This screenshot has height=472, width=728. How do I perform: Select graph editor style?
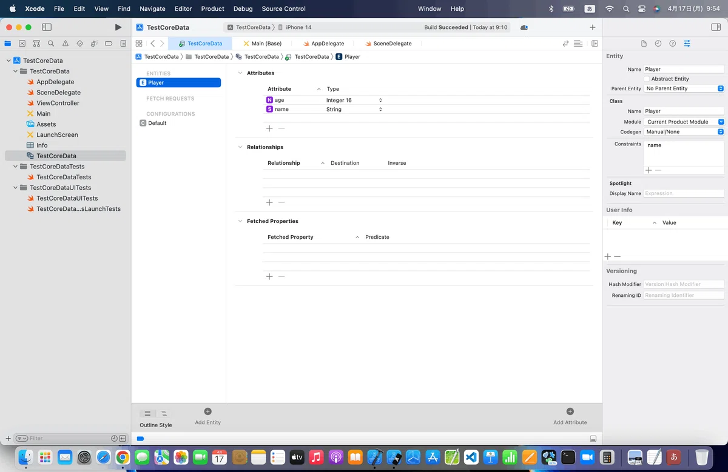pos(164,413)
